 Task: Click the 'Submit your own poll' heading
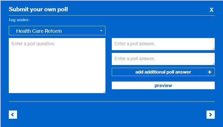(x=38, y=9)
